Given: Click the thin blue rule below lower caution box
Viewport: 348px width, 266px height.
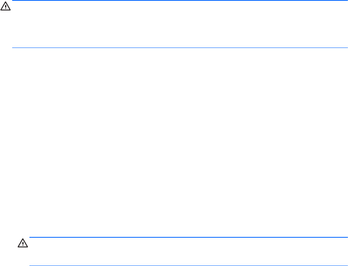Looking at the screenshot, I should click(188, 266).
